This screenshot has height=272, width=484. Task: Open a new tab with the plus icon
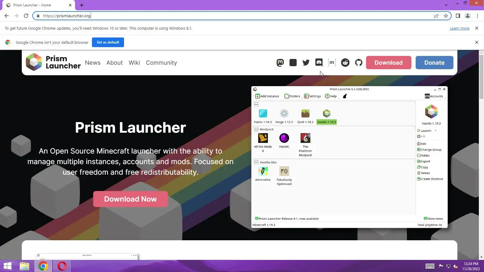coord(82,5)
